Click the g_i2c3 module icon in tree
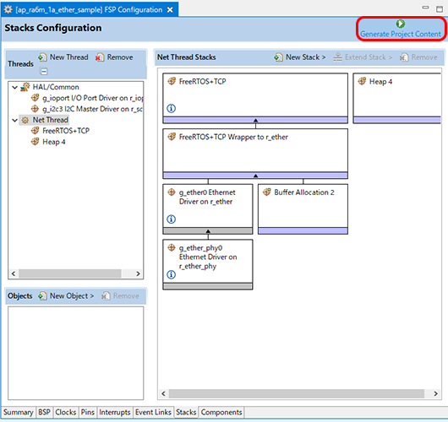 pyautogui.click(x=35, y=109)
